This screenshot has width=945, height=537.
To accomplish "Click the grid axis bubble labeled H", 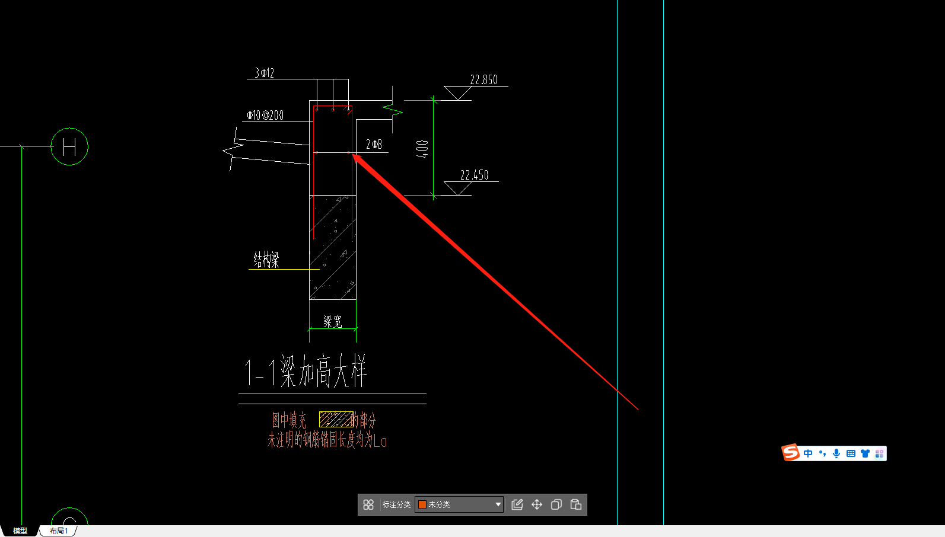I will pos(69,146).
